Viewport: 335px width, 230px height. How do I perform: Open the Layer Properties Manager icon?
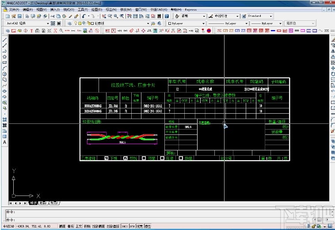coord(69,23)
